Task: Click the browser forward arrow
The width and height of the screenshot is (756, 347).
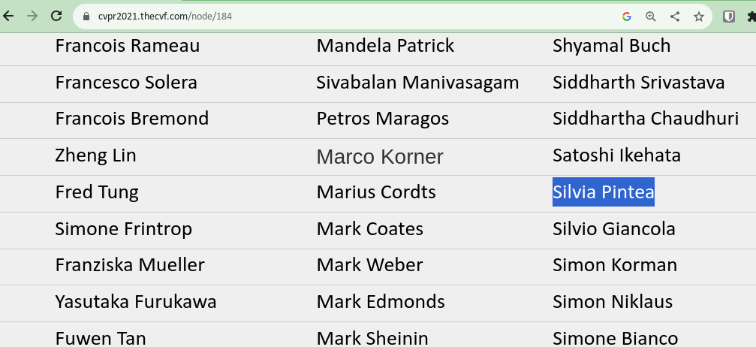Action: click(32, 17)
